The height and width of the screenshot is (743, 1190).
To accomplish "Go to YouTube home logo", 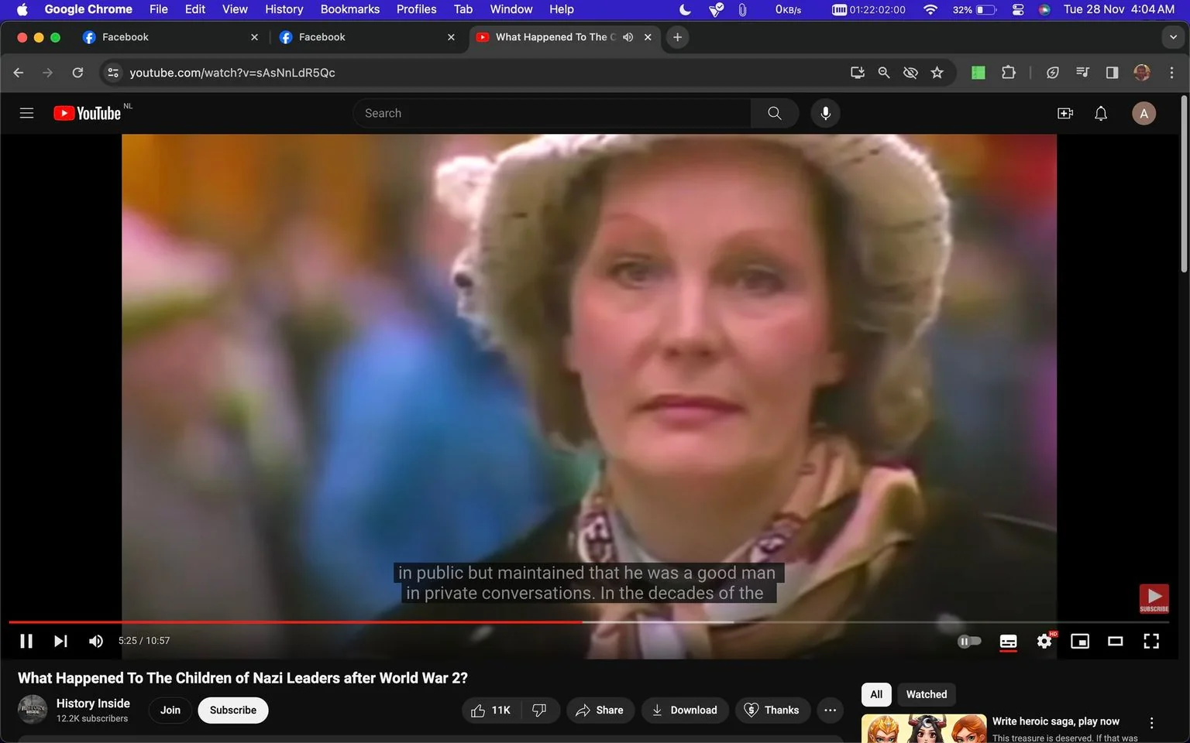I will coord(87,113).
